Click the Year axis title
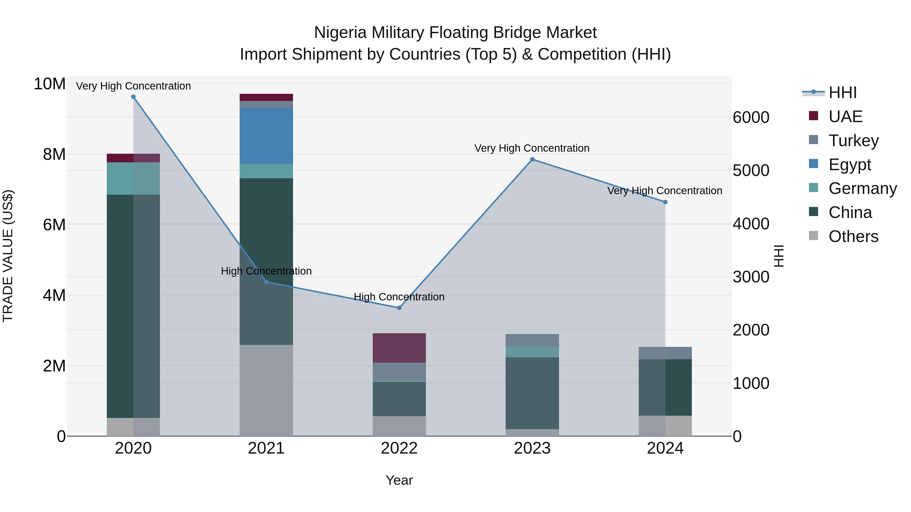Screen dimensions: 911x512 click(399, 481)
